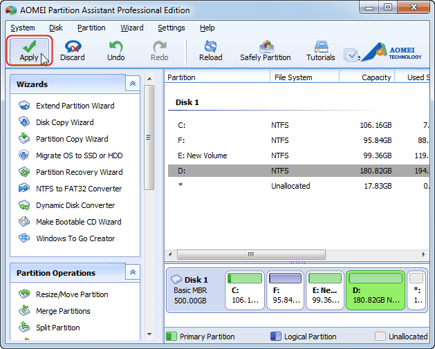Open Partition Recovery Wizard
Image resolution: width=435 pixels, height=349 pixels.
pos(71,172)
